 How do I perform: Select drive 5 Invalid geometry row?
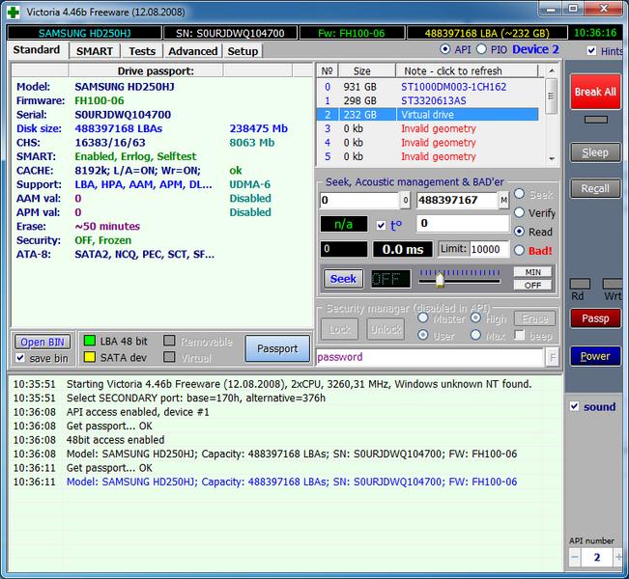coord(428,156)
